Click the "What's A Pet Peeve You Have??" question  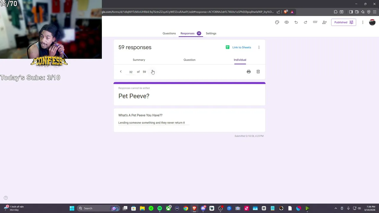140,115
